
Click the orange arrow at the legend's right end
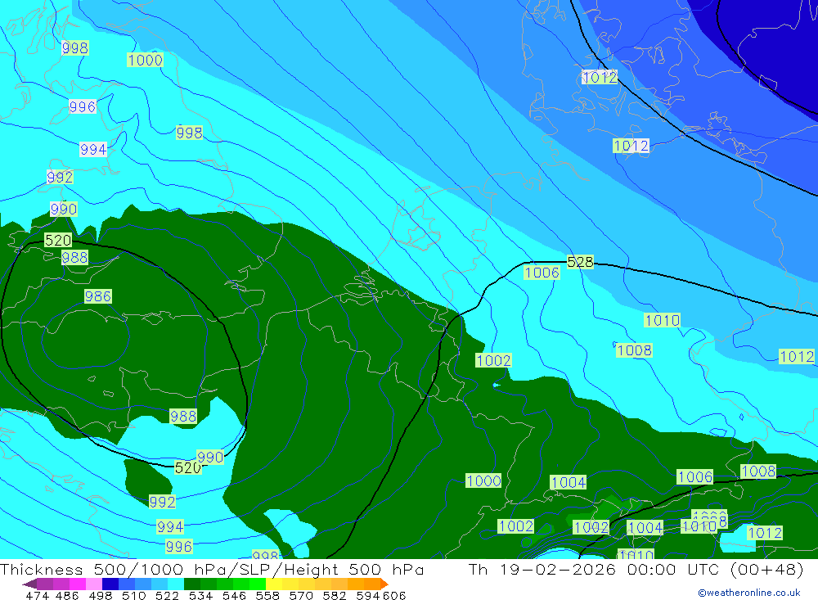point(384,584)
